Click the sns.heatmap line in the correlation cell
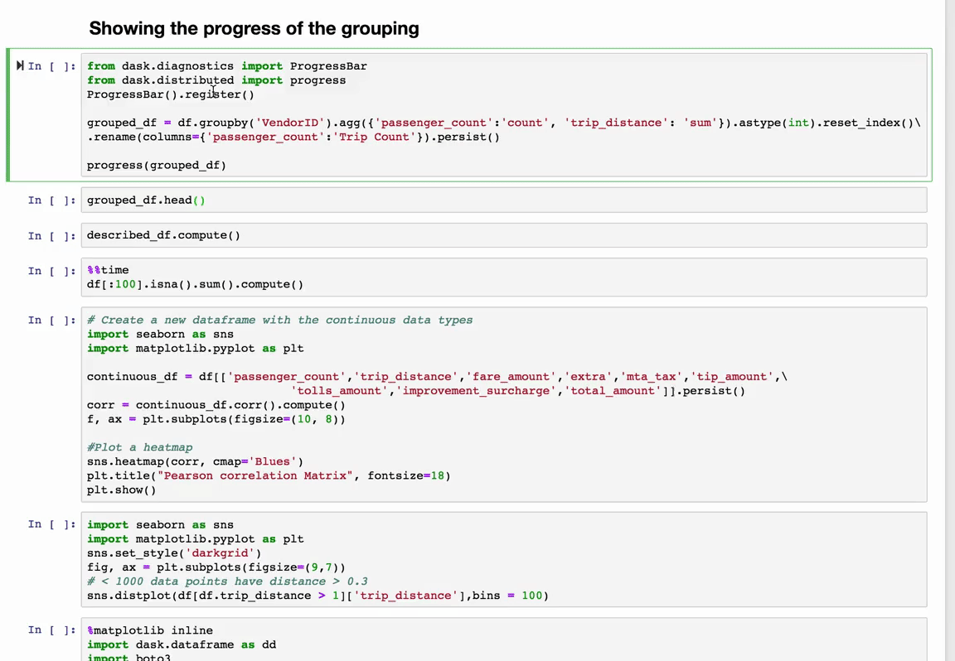 coord(196,461)
